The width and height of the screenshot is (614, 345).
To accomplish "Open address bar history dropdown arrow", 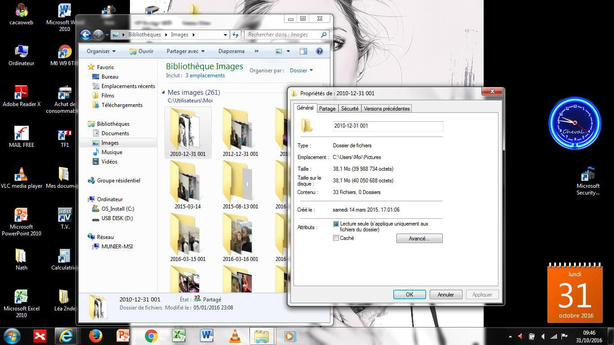I will tap(225, 35).
